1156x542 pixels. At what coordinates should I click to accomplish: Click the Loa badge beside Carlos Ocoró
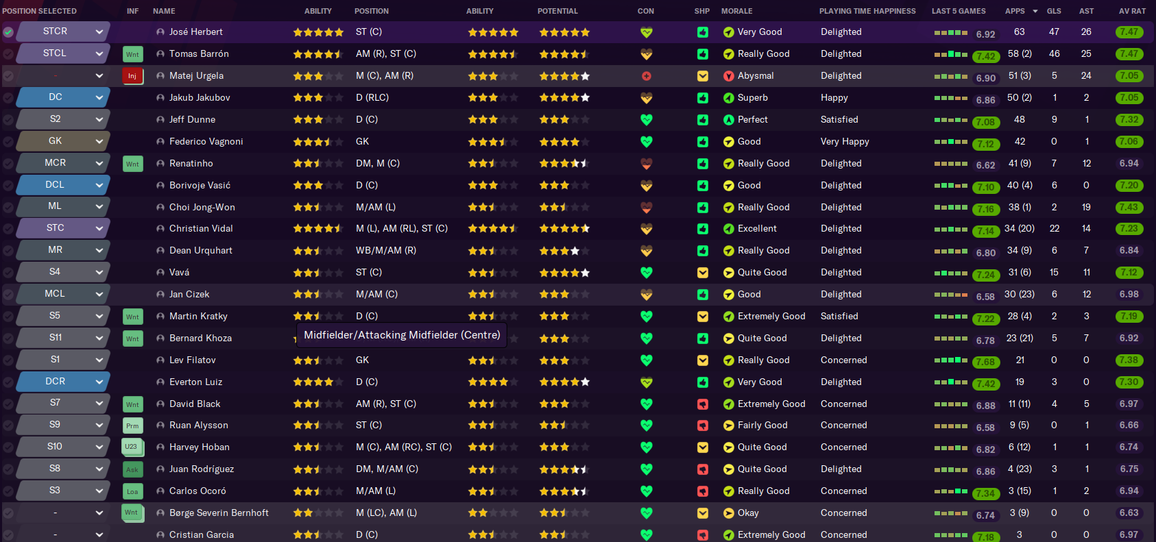pyautogui.click(x=132, y=491)
